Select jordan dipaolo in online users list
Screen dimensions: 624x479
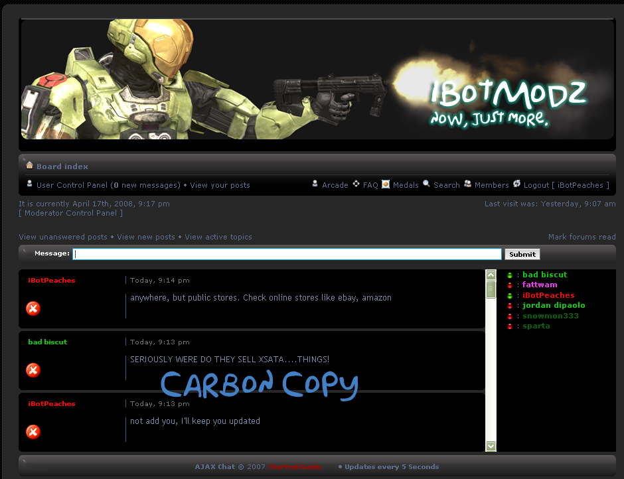tap(554, 306)
